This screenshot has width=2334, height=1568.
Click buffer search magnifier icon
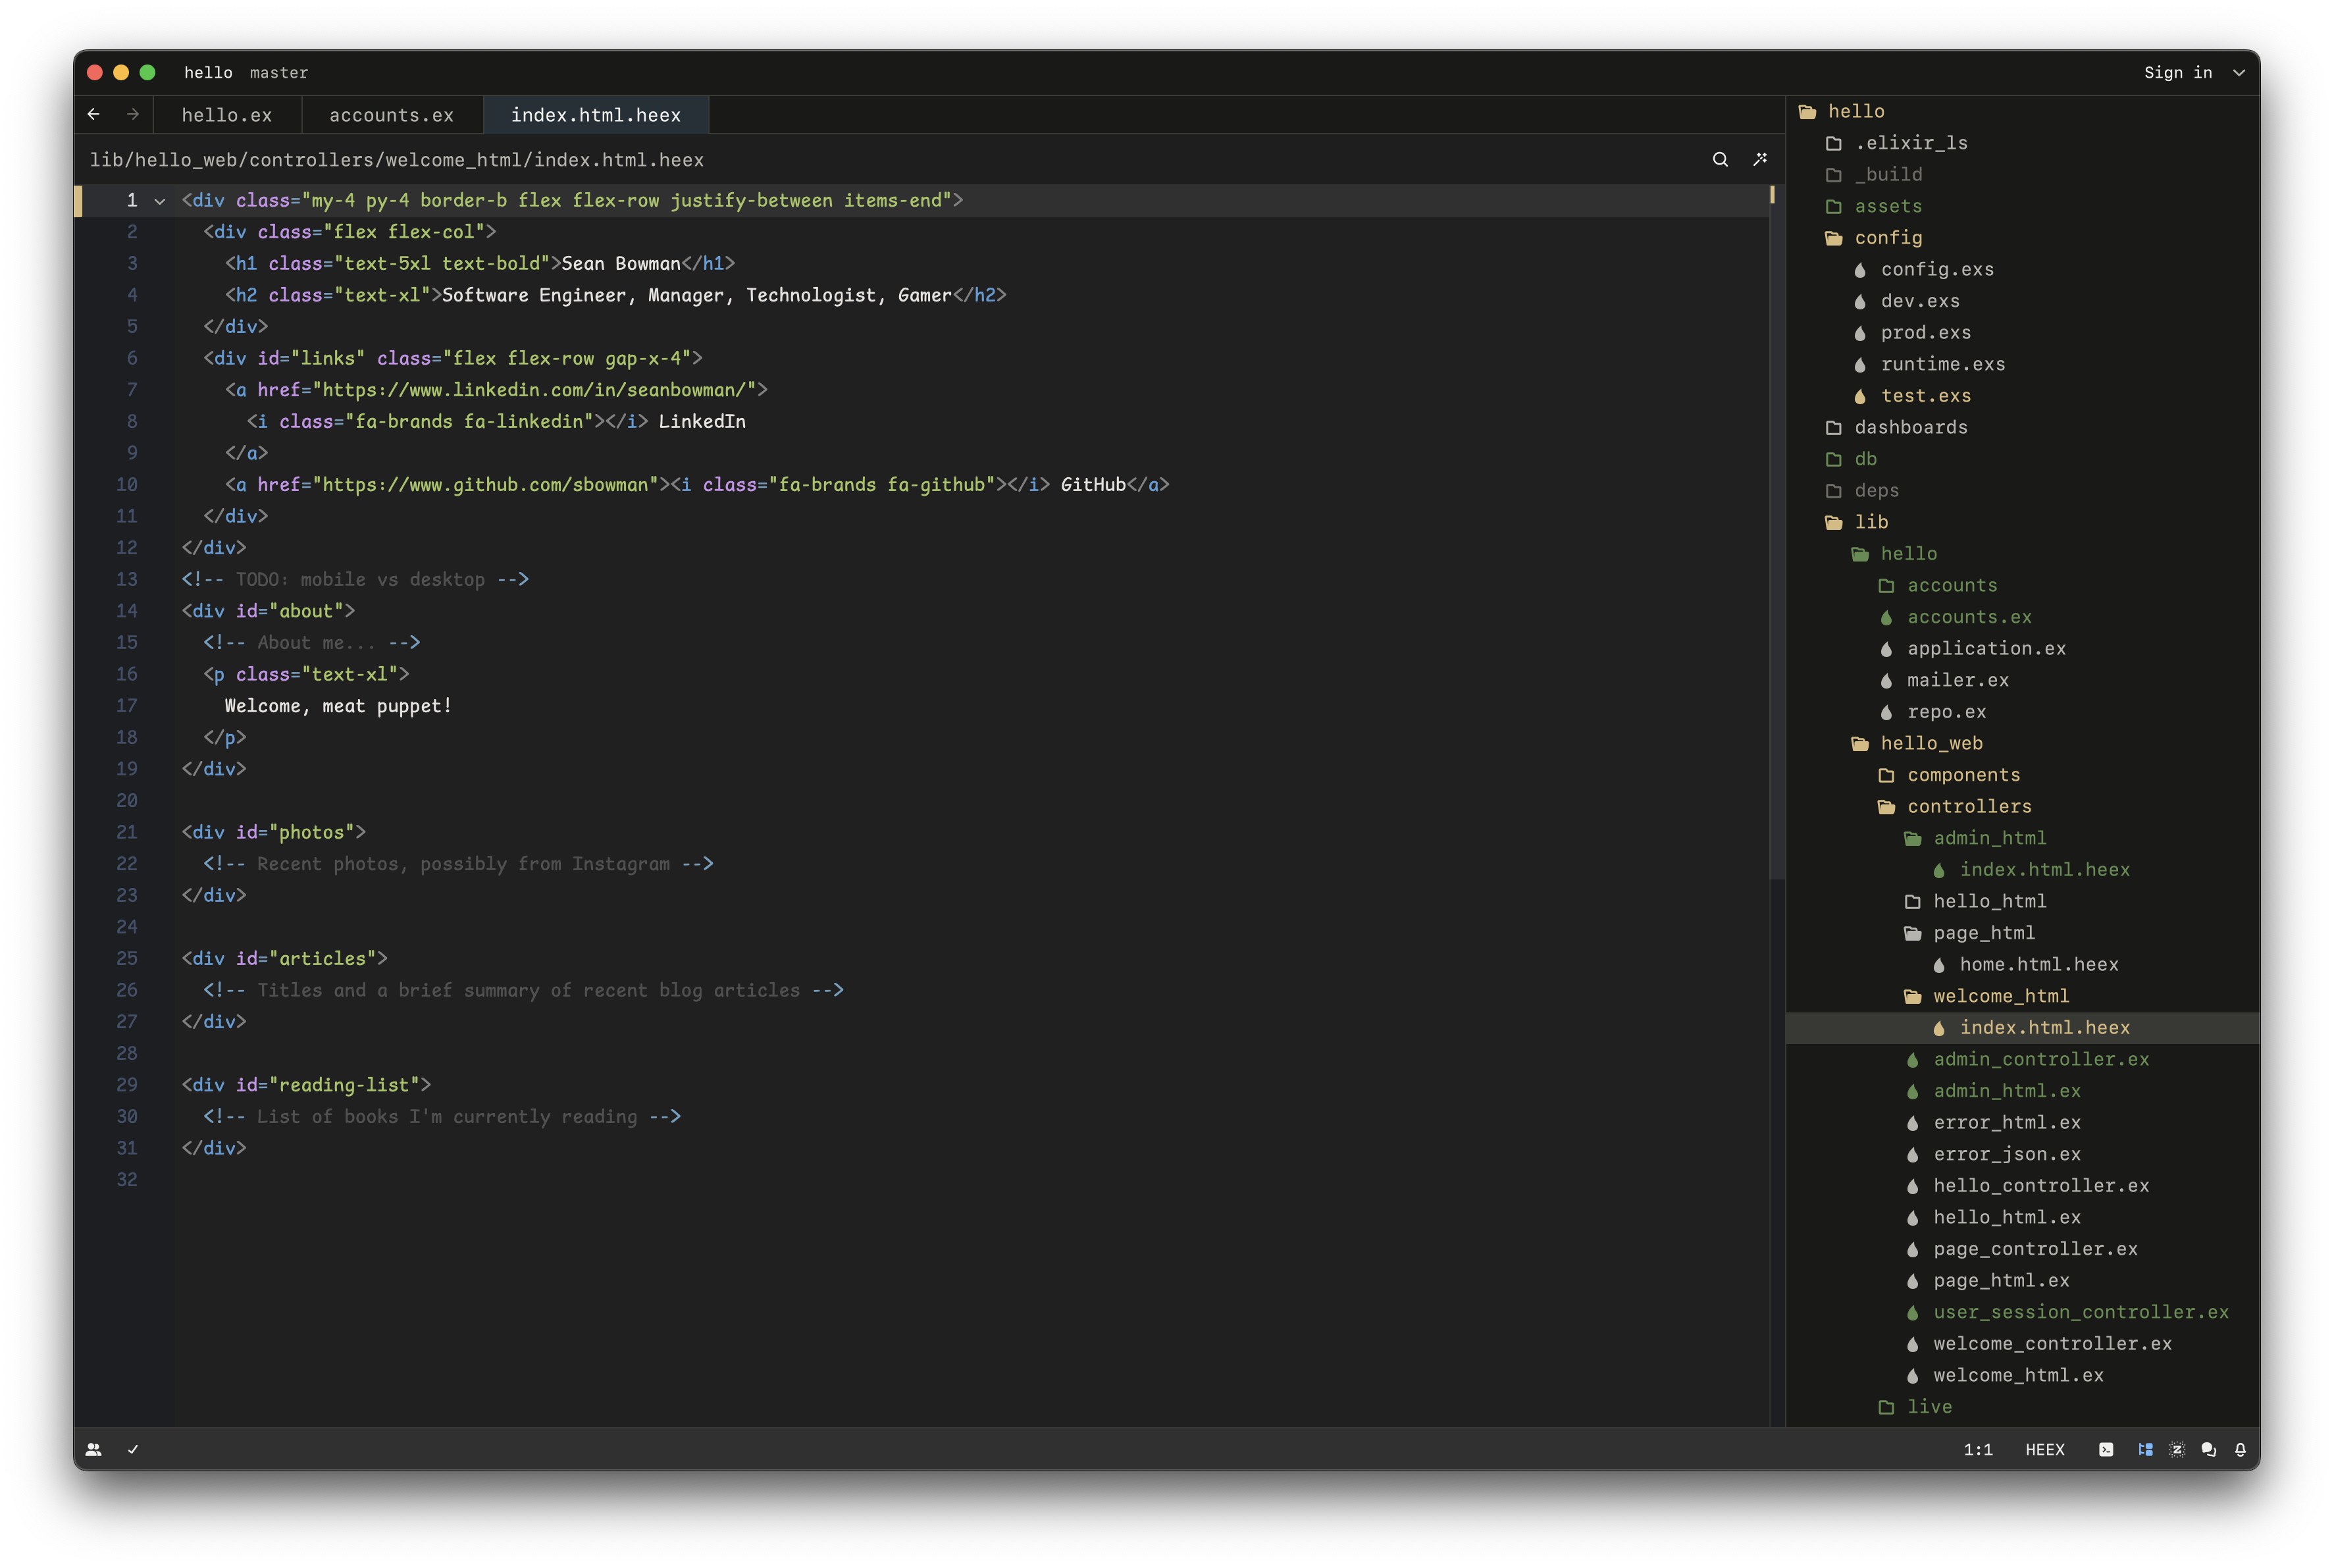(1720, 159)
